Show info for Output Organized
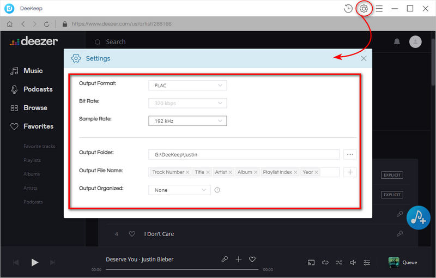The image size is (436, 278). pos(217,190)
